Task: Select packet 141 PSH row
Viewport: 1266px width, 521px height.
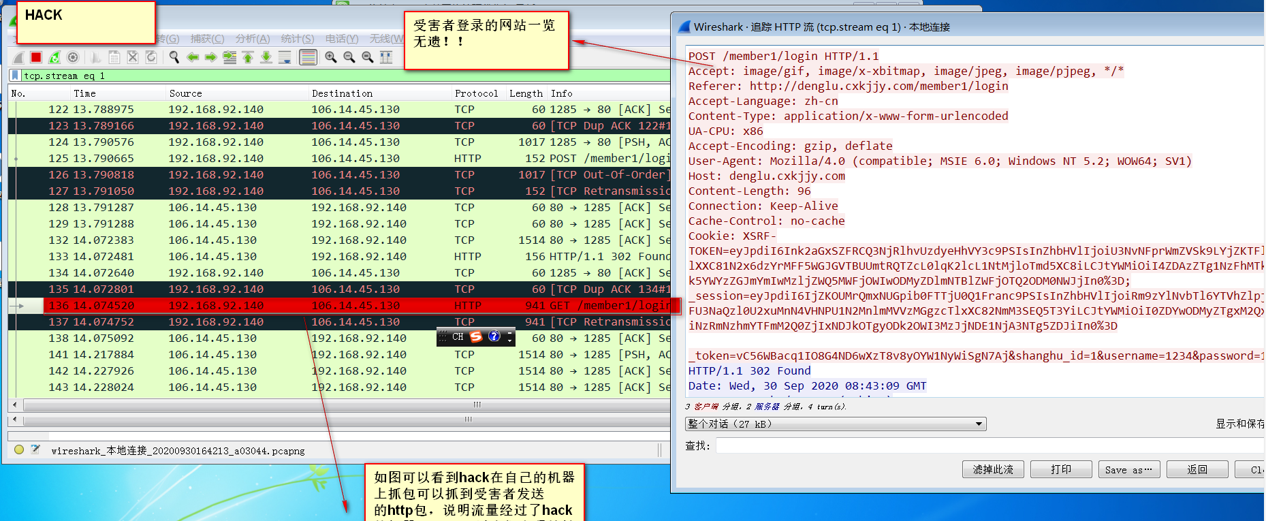Action: pos(339,354)
